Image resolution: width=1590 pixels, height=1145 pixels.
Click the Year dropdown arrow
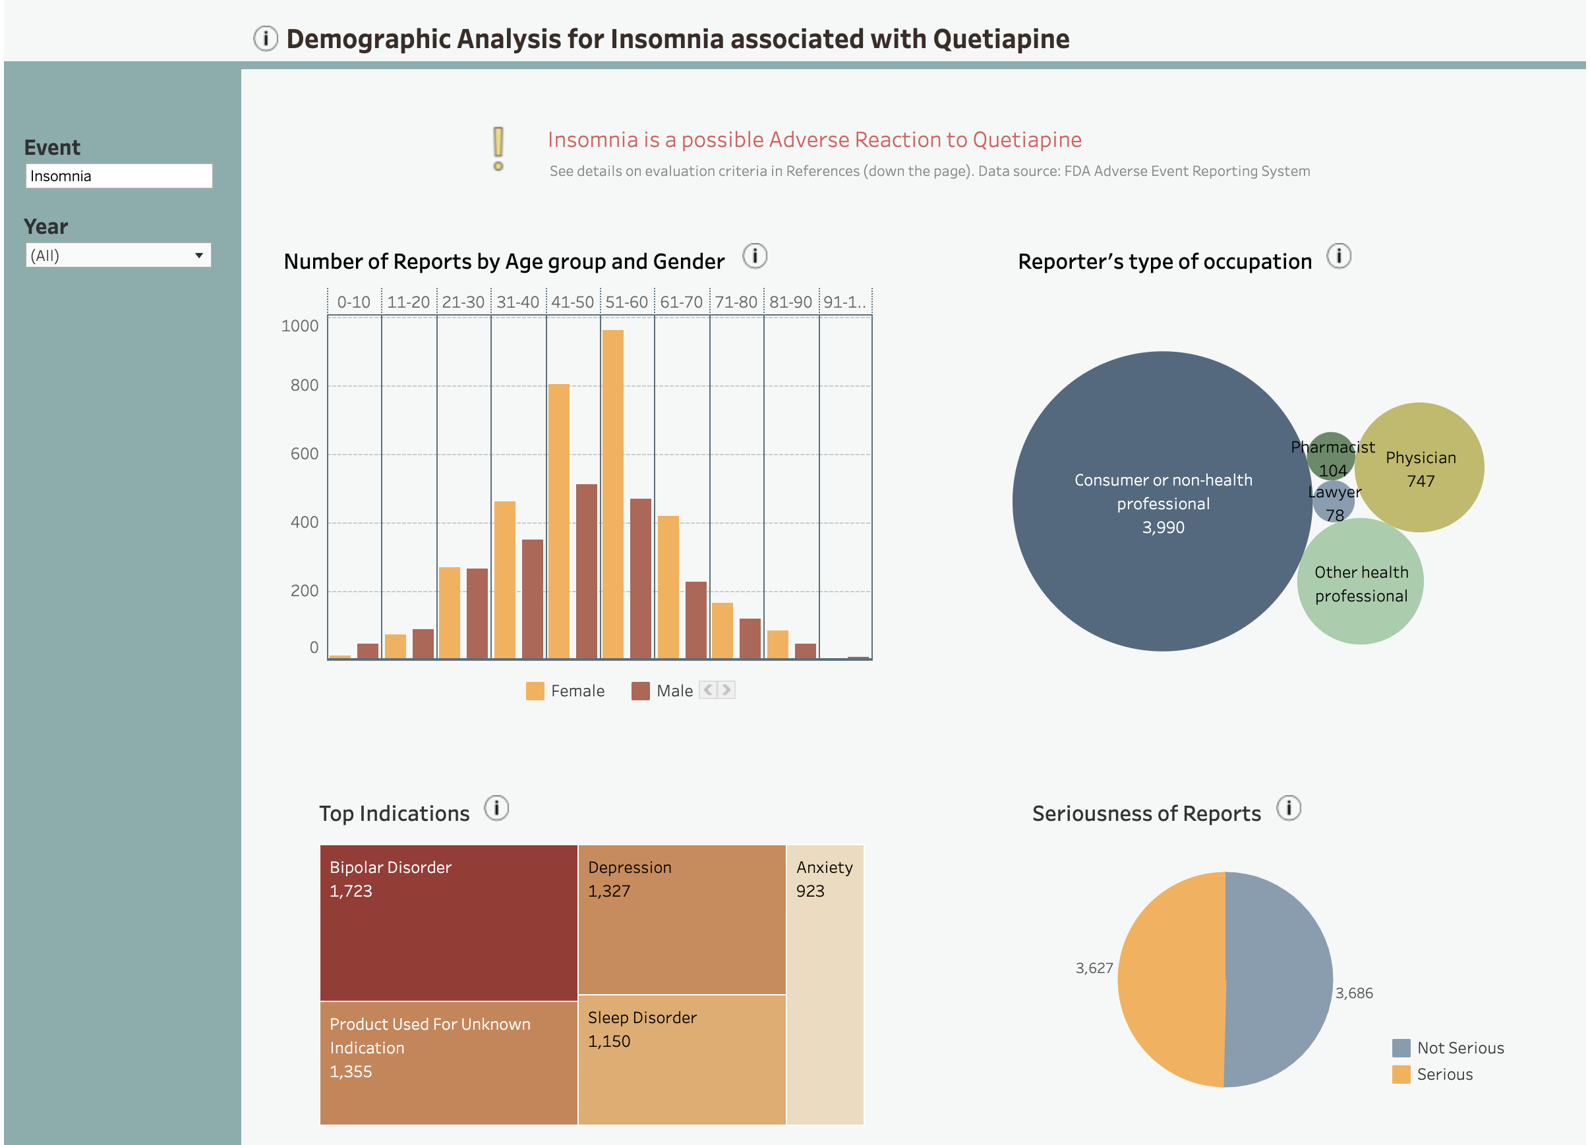[199, 255]
